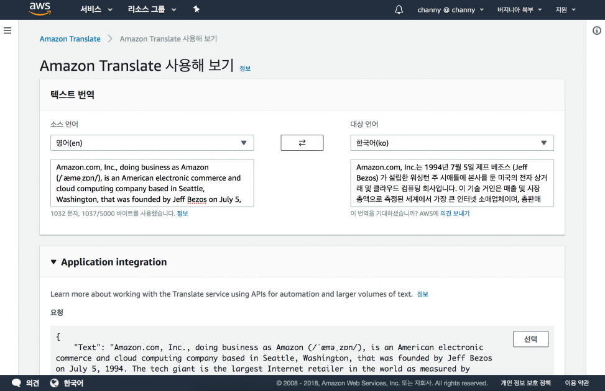Click the Amazon Translate breadcrumb link
Image resolution: width=605 pixels, height=391 pixels.
[x=70, y=38]
